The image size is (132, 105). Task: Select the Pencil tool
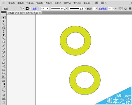click(3, 49)
